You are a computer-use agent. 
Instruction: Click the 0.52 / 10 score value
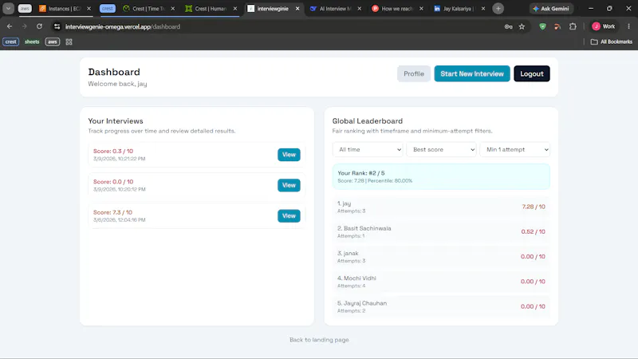(x=533, y=231)
